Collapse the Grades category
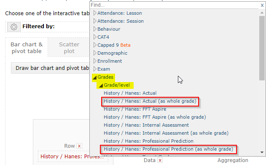 coord(95,77)
